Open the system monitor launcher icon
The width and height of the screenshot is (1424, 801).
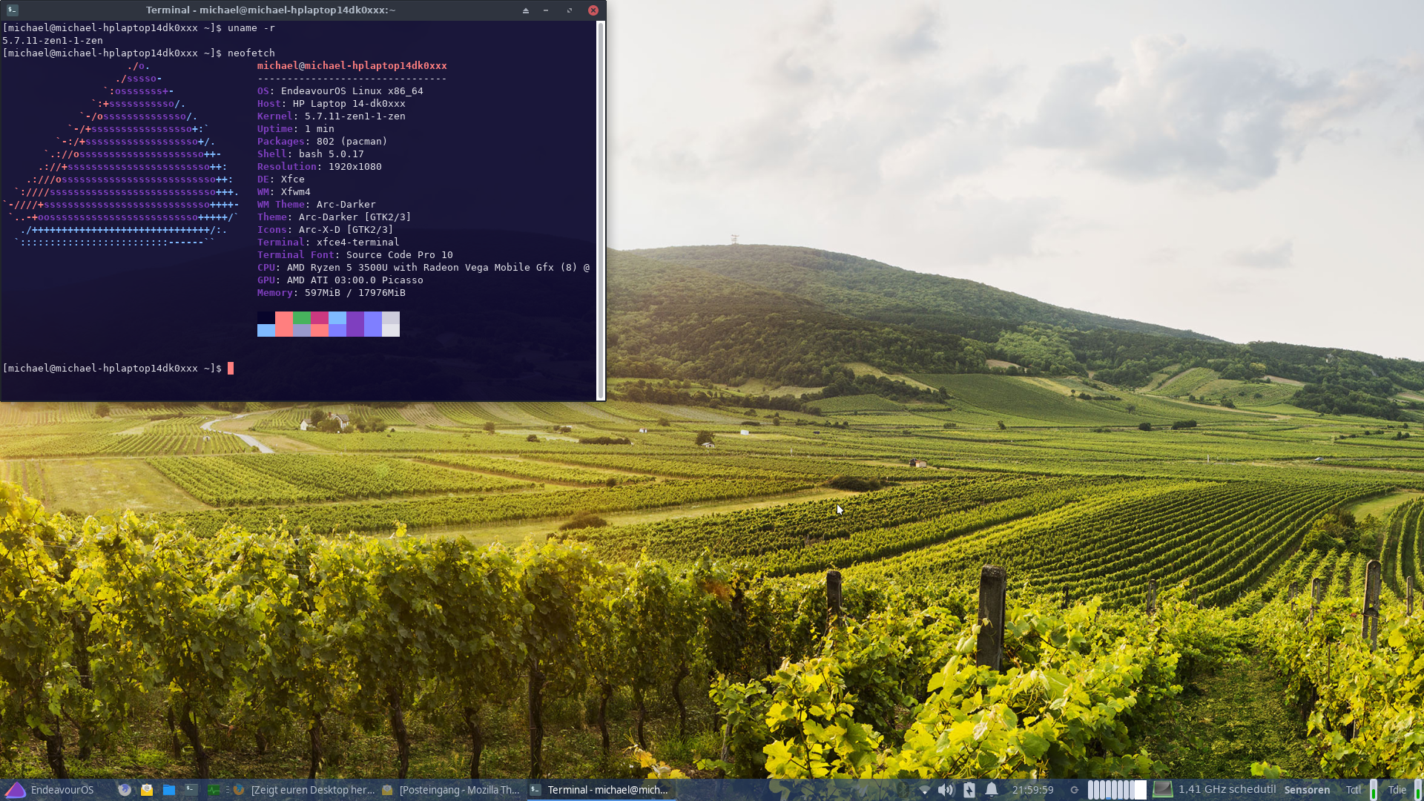[214, 790]
